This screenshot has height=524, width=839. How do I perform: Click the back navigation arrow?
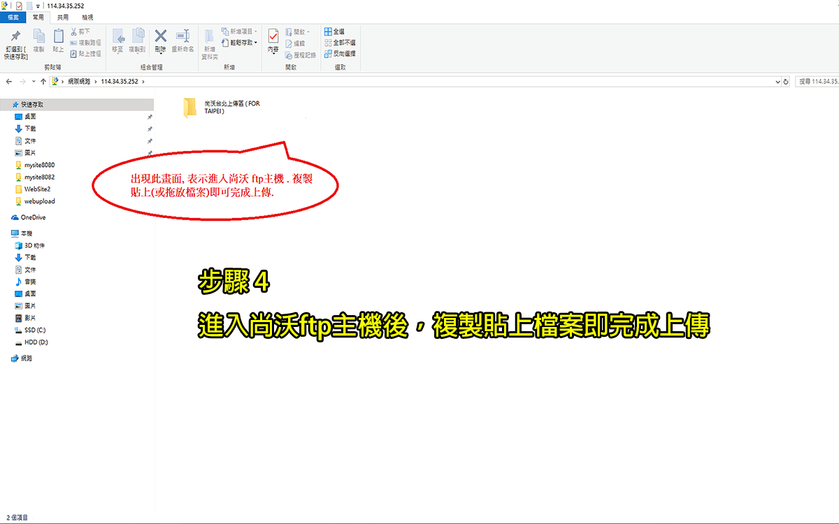click(8, 82)
